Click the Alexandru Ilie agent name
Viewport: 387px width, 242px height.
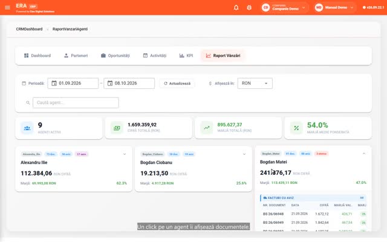click(34, 163)
